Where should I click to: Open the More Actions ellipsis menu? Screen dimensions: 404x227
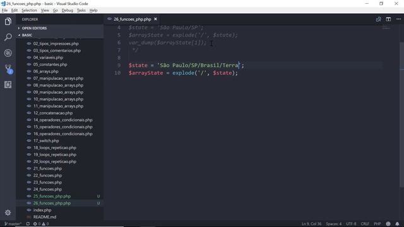(x=398, y=20)
